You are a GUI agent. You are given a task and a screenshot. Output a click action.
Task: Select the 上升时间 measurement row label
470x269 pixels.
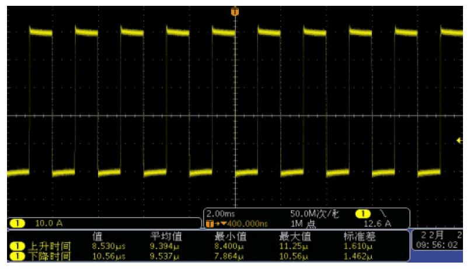pyautogui.click(x=50, y=246)
